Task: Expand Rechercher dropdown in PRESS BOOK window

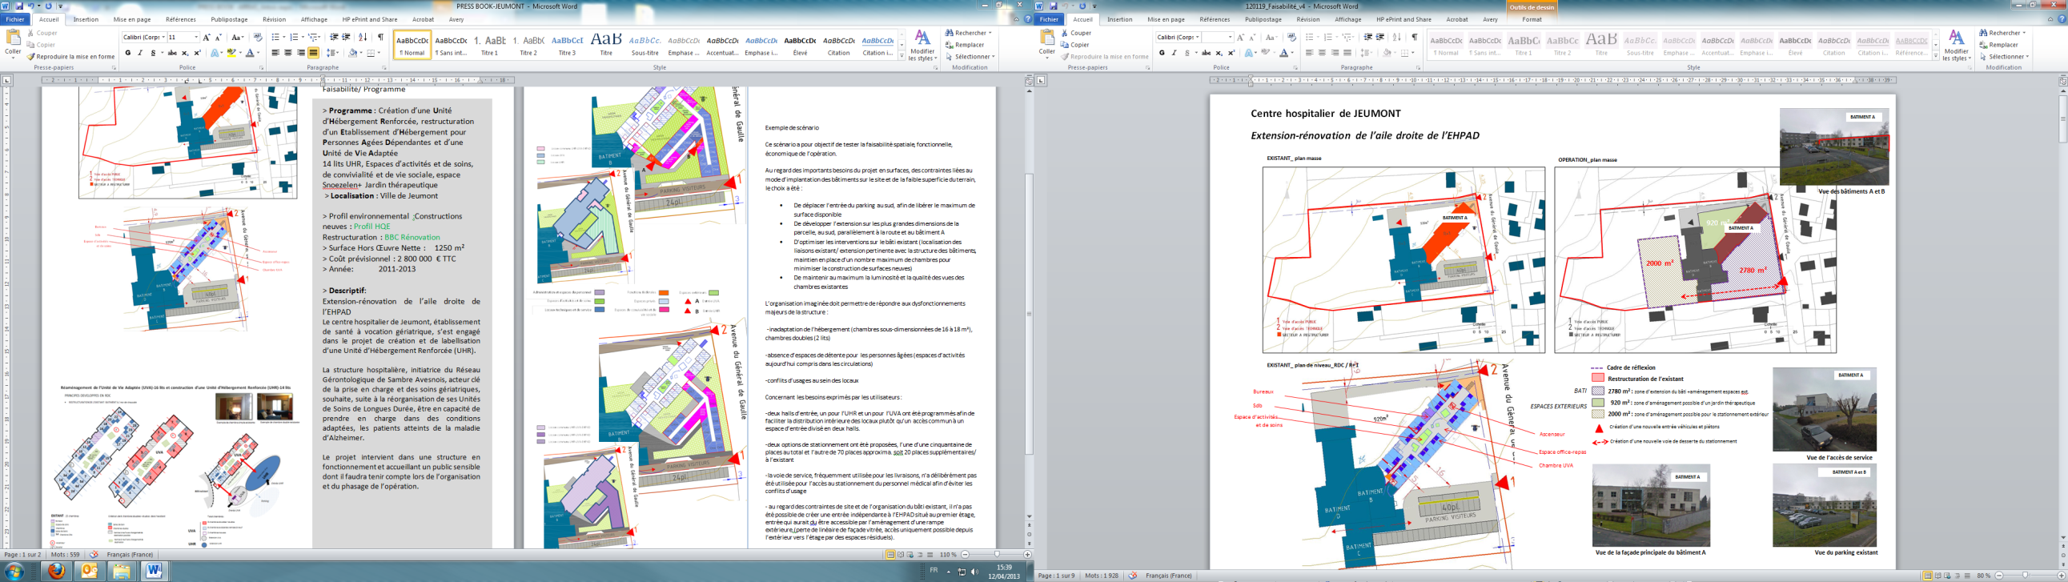Action: click(x=990, y=33)
